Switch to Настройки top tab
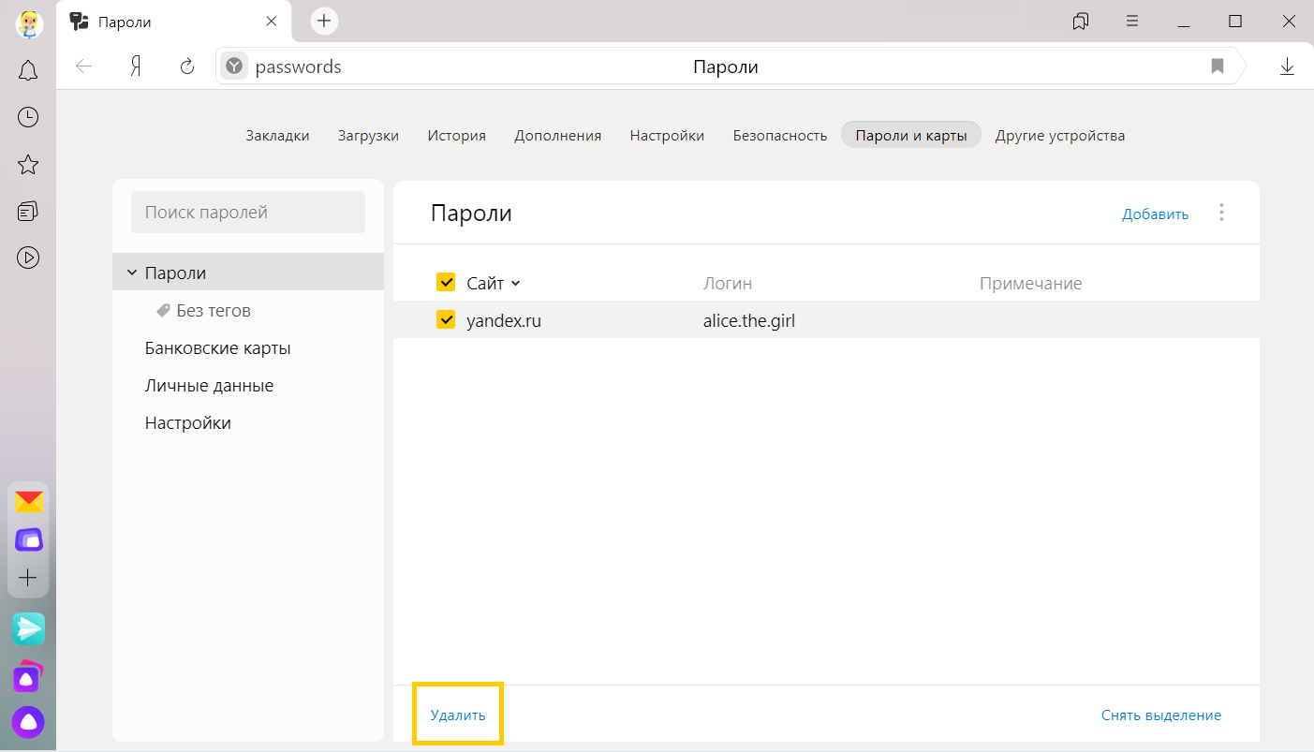 click(x=667, y=136)
